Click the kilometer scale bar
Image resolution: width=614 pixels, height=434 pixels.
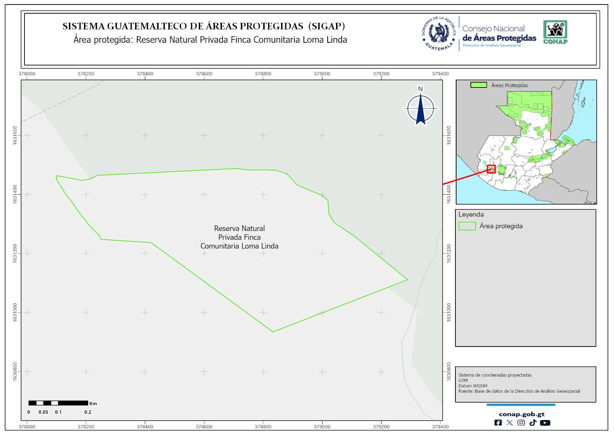pyautogui.click(x=58, y=403)
